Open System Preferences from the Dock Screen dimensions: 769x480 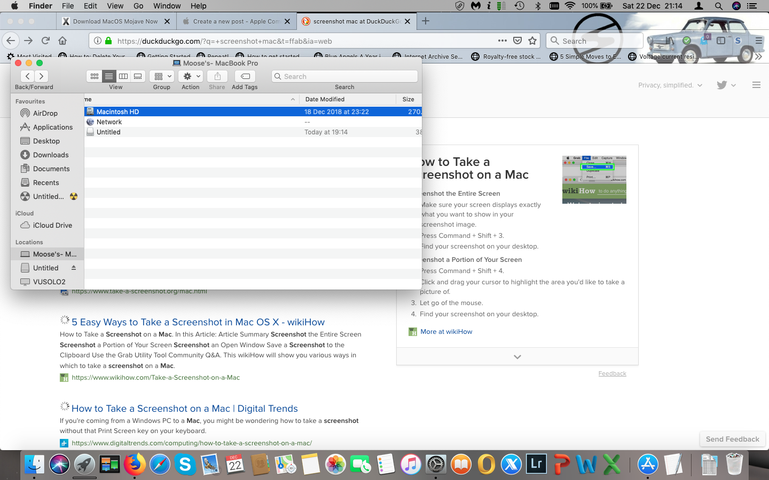coord(435,464)
